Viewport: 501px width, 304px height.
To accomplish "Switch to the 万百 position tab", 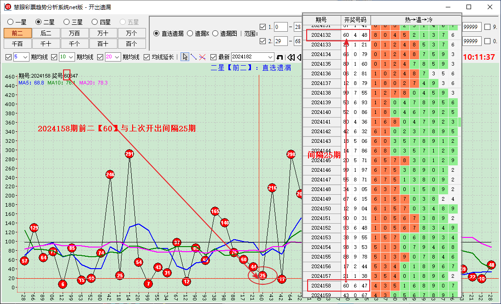I will [x=74, y=33].
